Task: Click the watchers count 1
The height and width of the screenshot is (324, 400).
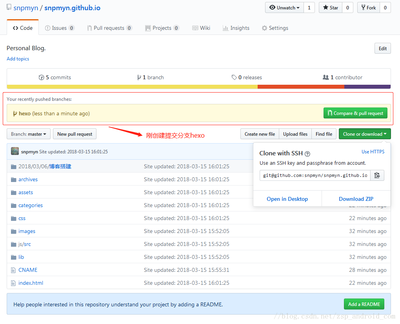Action: coord(309,8)
